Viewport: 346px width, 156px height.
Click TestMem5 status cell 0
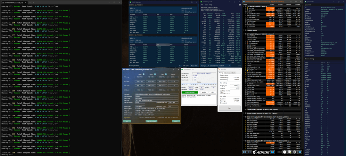click(183, 84)
